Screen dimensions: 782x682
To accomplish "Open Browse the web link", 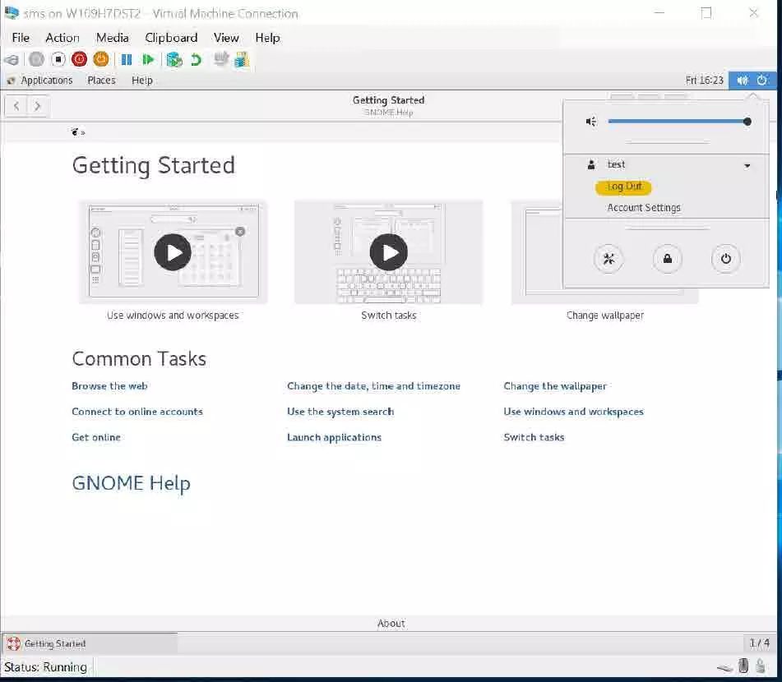I will 109,386.
